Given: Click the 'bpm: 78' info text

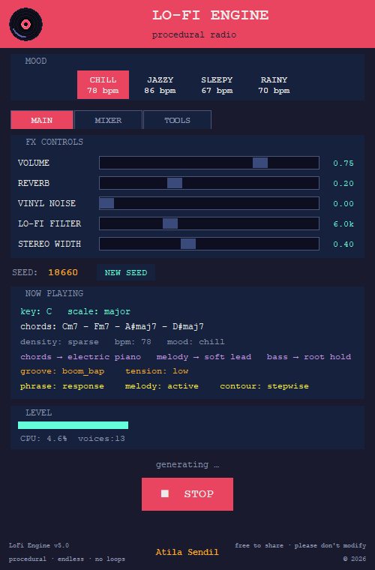Looking at the screenshot, I should (133, 342).
